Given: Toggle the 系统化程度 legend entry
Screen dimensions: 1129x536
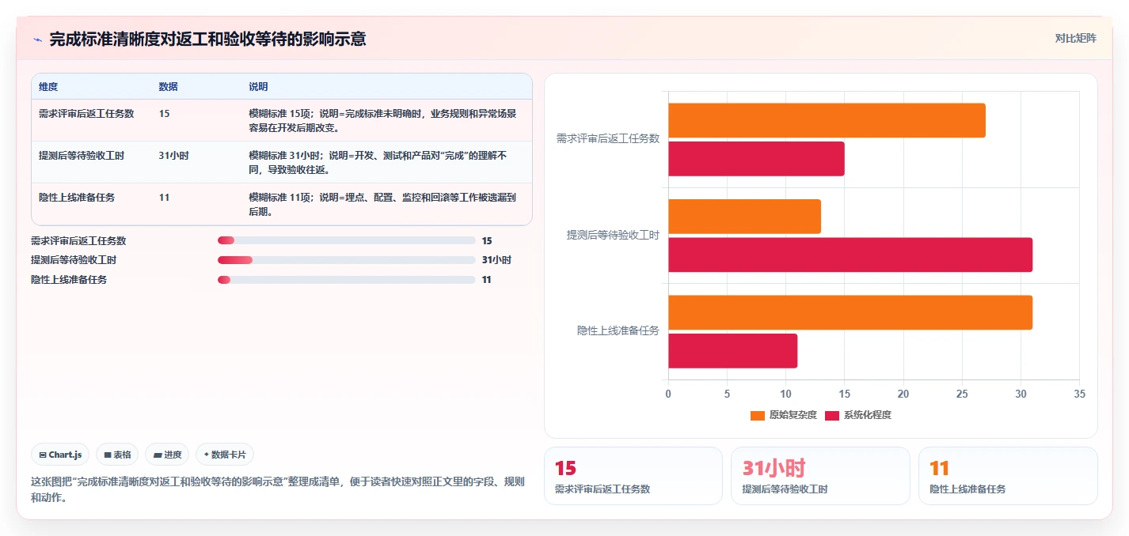Looking at the screenshot, I should (858, 415).
